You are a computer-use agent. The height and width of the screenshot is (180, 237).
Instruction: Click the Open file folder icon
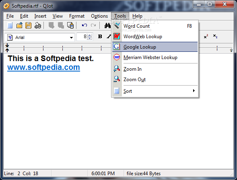point(19,25)
